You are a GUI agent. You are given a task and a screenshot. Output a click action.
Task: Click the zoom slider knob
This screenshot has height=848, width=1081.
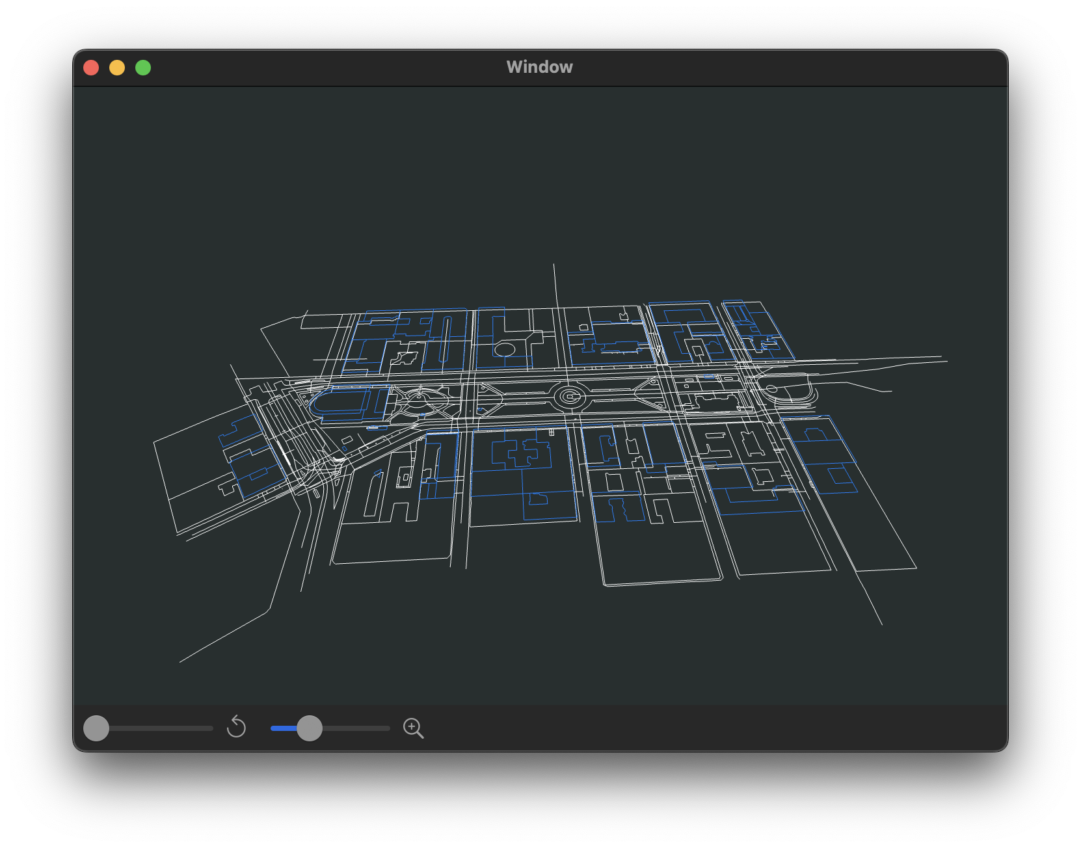click(310, 728)
